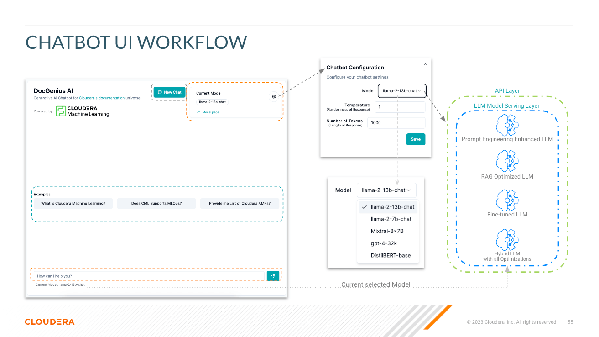Open the Model dropdown in Chatbot Configuration
The width and height of the screenshot is (599, 337).
click(402, 91)
